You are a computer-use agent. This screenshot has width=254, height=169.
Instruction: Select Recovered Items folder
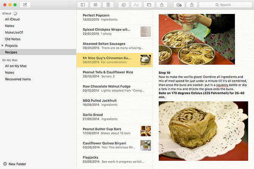tap(18, 79)
